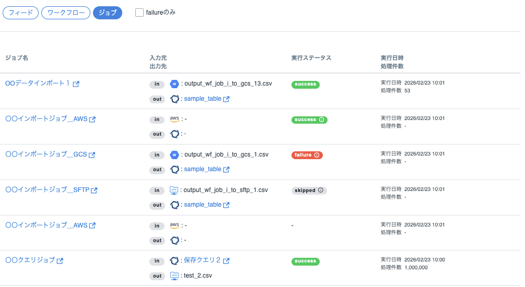Click output circular icon in SFTP job row
Screen dimensions: 525x287
174,205
